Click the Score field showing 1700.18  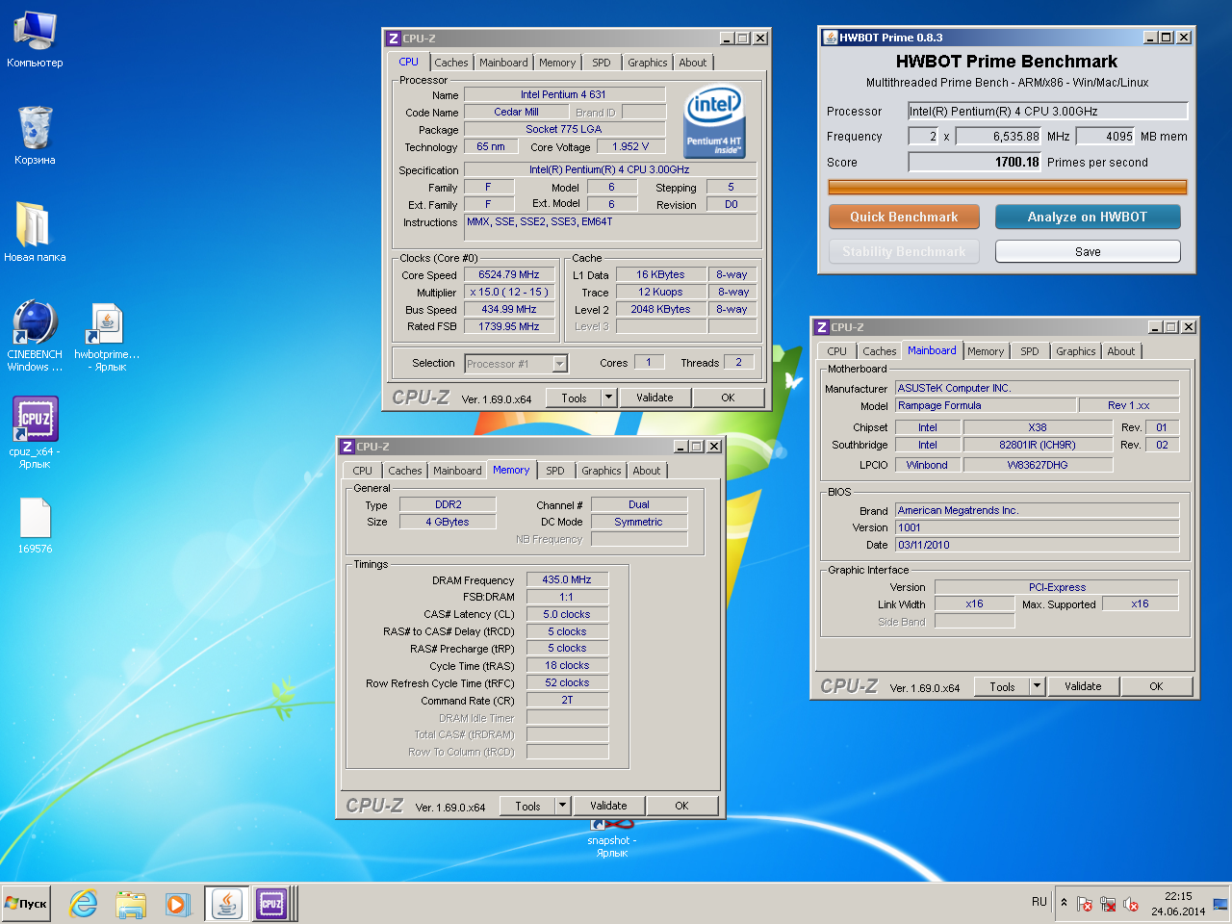tap(975, 163)
